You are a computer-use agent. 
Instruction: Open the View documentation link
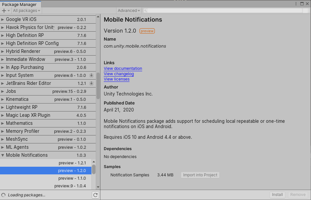coord(123,69)
